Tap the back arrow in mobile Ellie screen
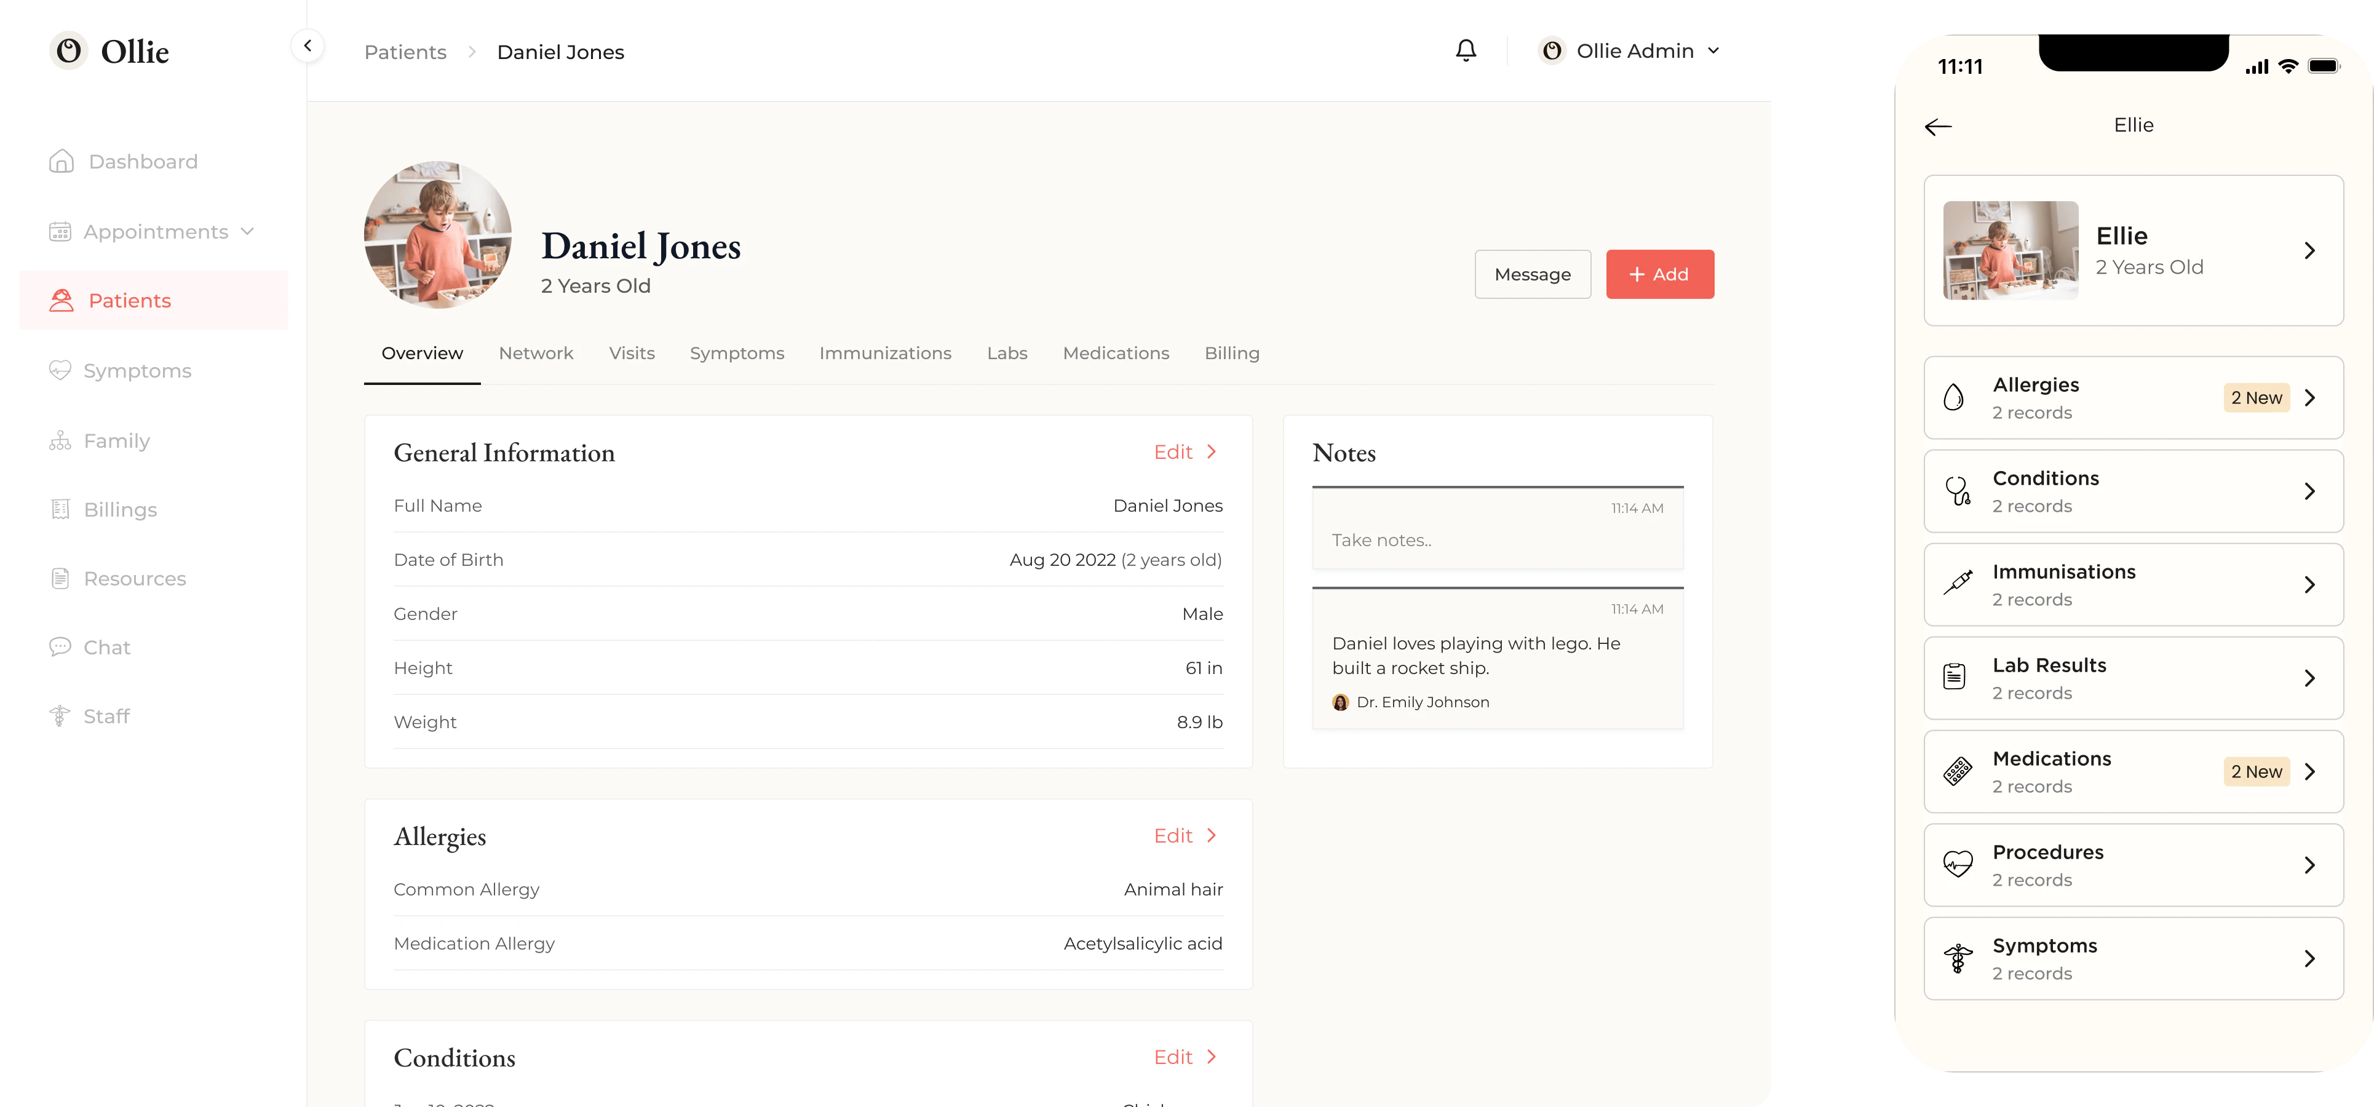The height and width of the screenshot is (1107, 2374). [x=1939, y=126]
